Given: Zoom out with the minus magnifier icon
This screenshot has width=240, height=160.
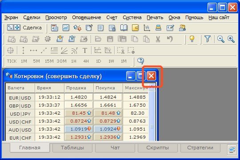Looking at the screenshot, I should point(220,39).
